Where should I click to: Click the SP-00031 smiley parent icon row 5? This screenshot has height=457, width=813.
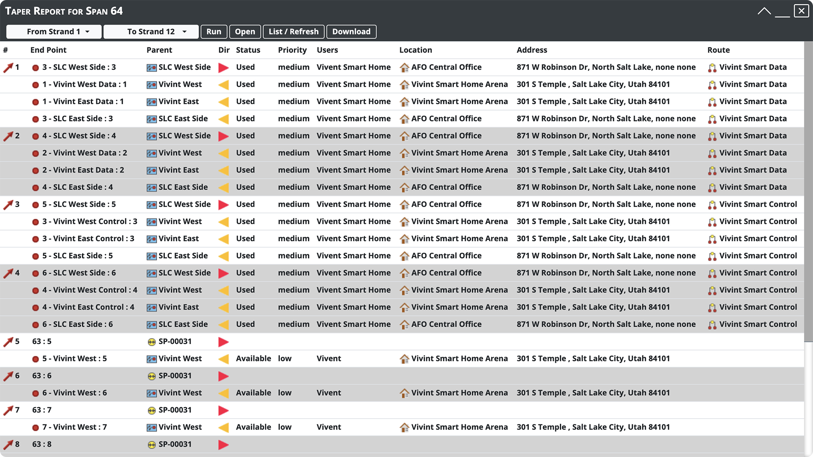tap(151, 341)
